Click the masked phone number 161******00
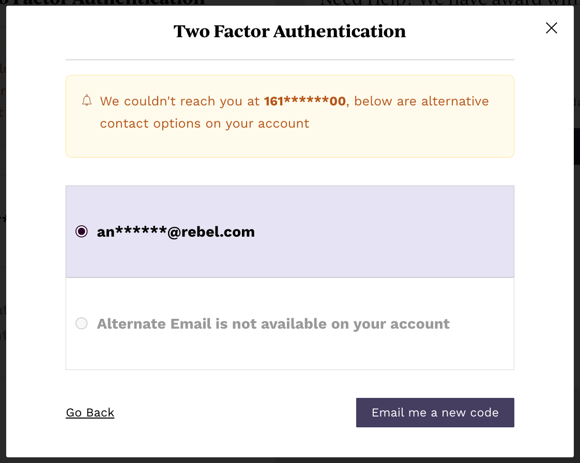The height and width of the screenshot is (463, 580). pyautogui.click(x=305, y=101)
